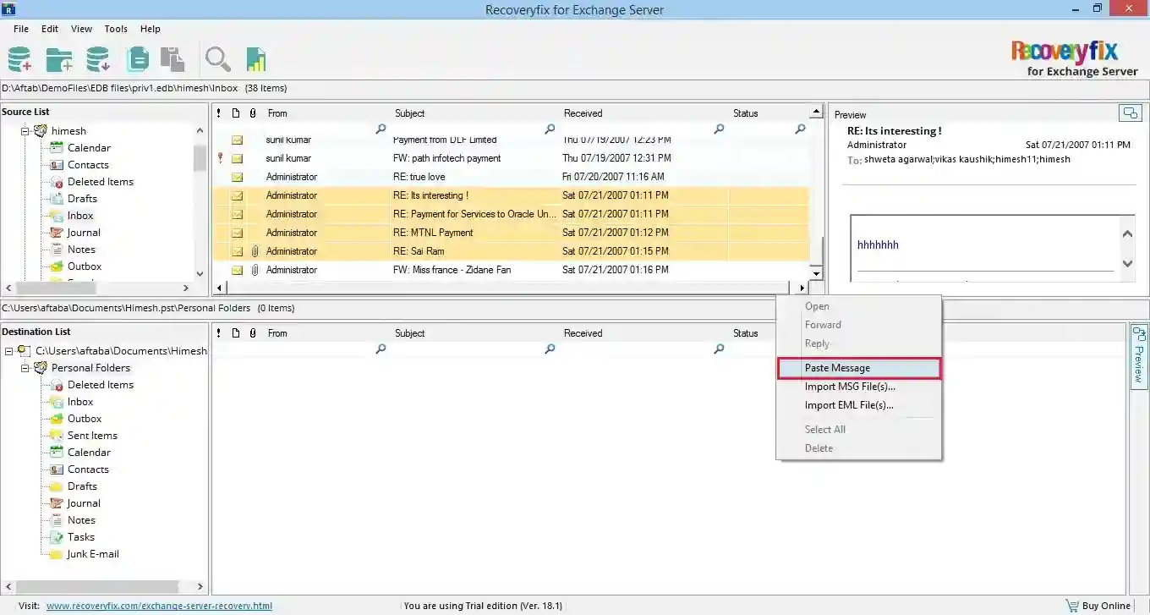Screen dimensions: 1150x615
Task: Click the application icon in the title bar
Action: point(9,9)
